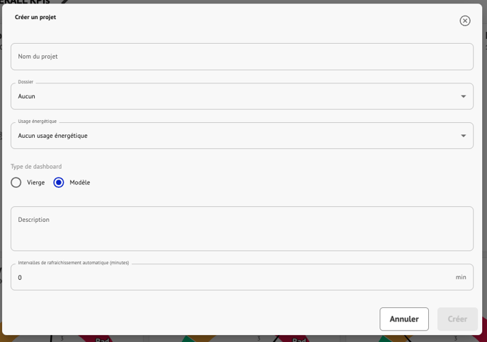Click the Modèle option label text
This screenshot has height=342, width=487.
click(80, 182)
